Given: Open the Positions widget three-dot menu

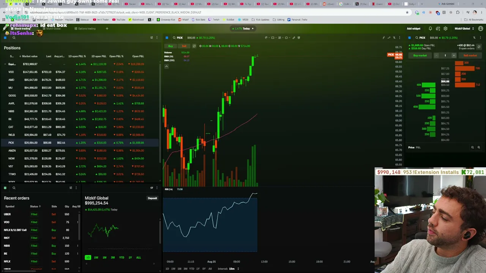Looking at the screenshot, I should tap(157, 38).
